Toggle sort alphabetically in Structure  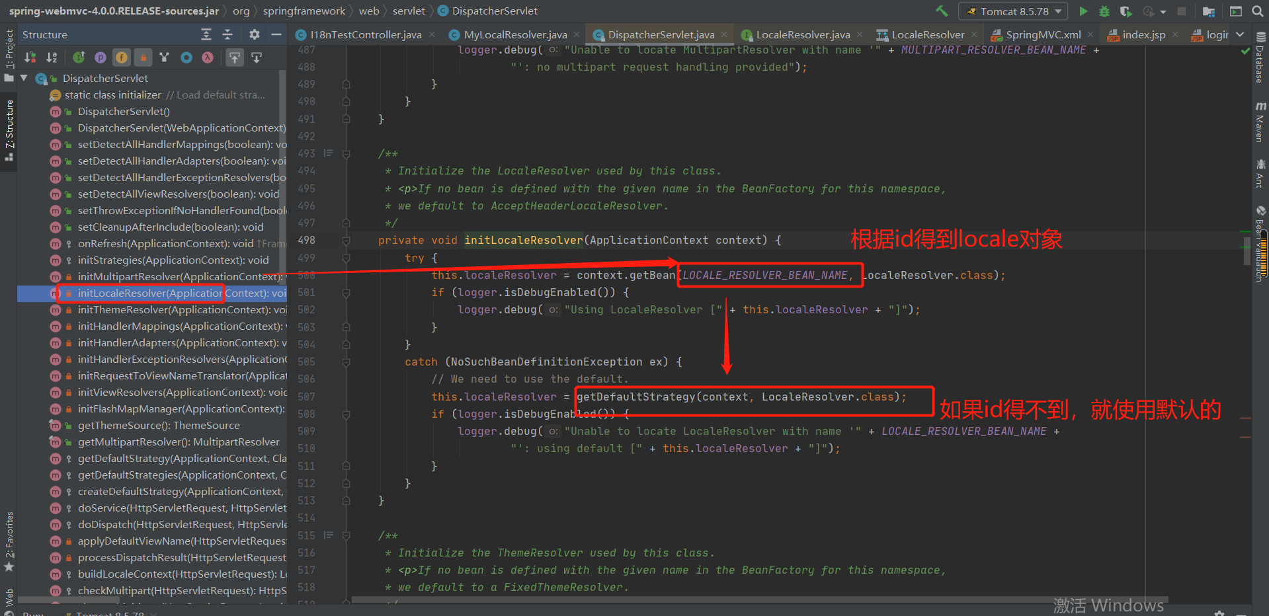pyautogui.click(x=52, y=58)
